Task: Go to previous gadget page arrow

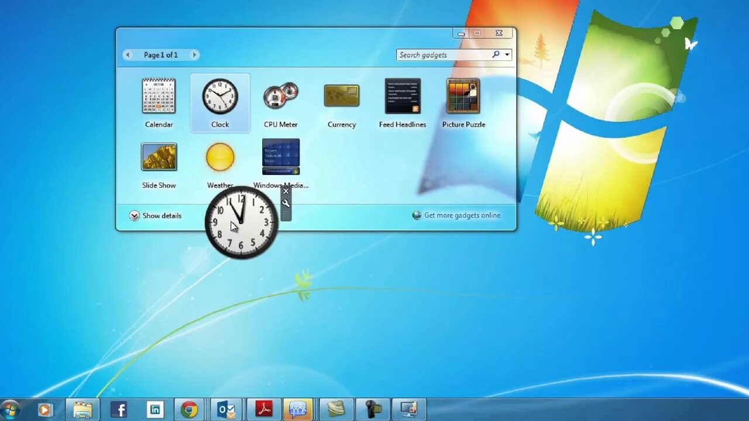Action: [x=128, y=55]
